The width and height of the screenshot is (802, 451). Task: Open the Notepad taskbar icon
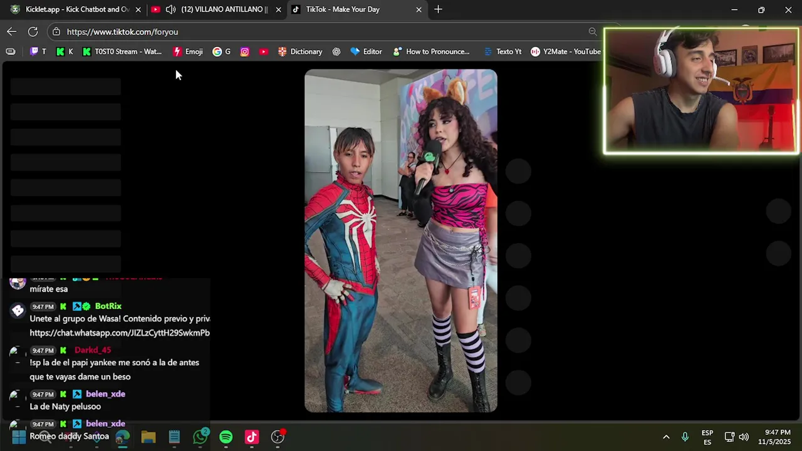(174, 437)
